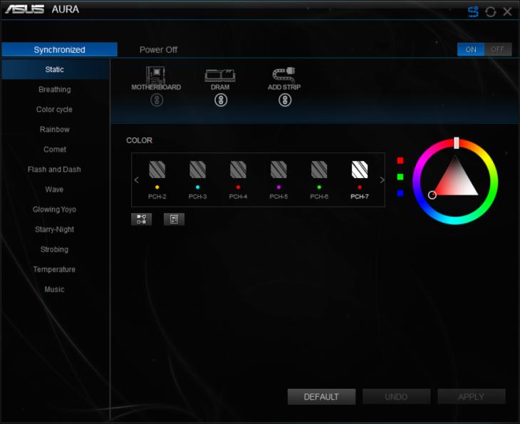Select the Static effect

(x=56, y=69)
